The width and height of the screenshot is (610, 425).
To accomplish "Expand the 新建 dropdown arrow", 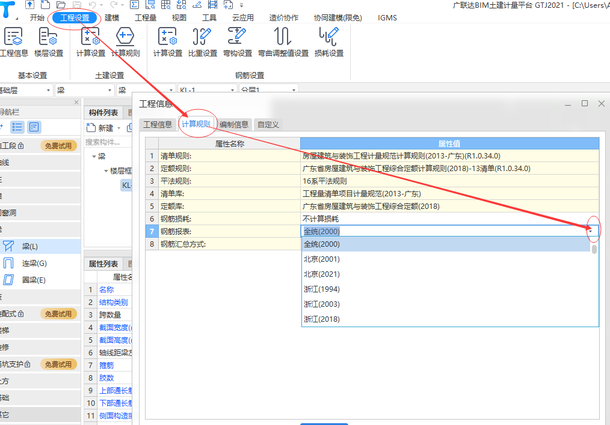I will click(119, 128).
